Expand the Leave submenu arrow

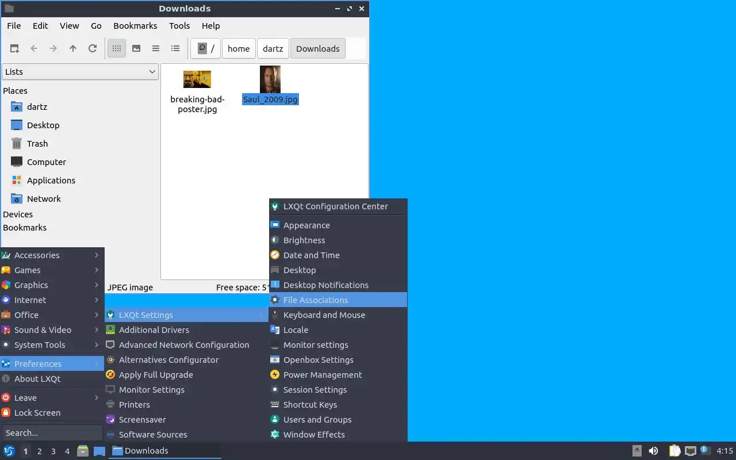click(97, 398)
